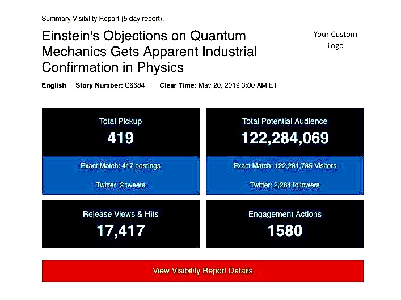Click the Story Number C6684

[x=110, y=85]
